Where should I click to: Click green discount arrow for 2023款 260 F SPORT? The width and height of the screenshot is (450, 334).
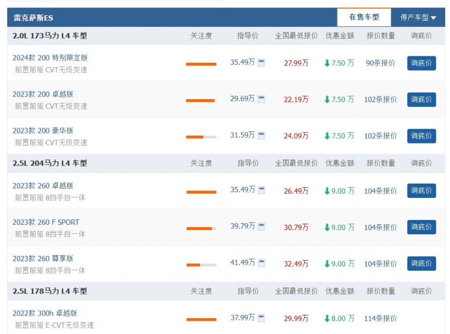click(327, 227)
